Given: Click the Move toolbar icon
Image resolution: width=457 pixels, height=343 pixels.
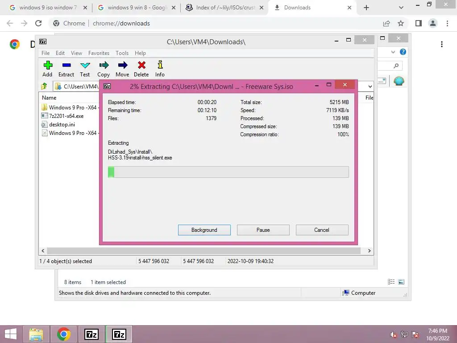Looking at the screenshot, I should 122,69.
